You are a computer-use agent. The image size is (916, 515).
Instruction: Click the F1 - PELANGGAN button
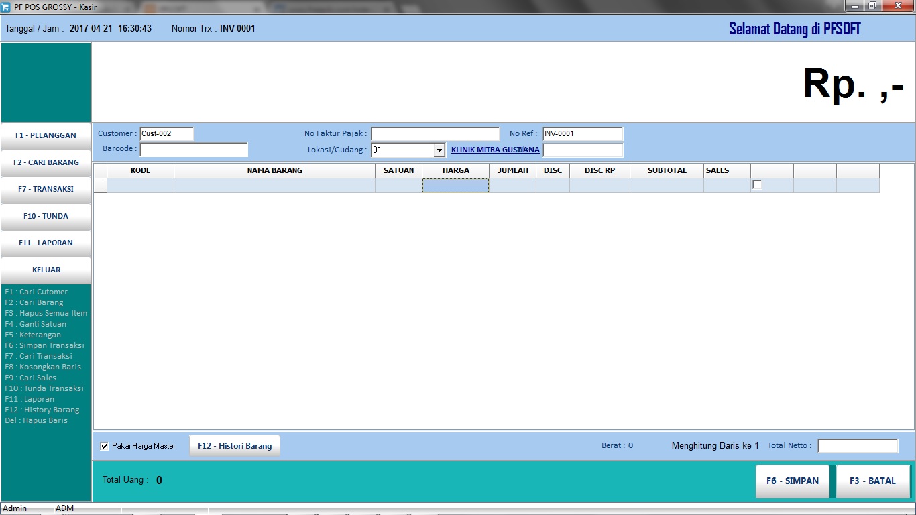click(x=46, y=135)
